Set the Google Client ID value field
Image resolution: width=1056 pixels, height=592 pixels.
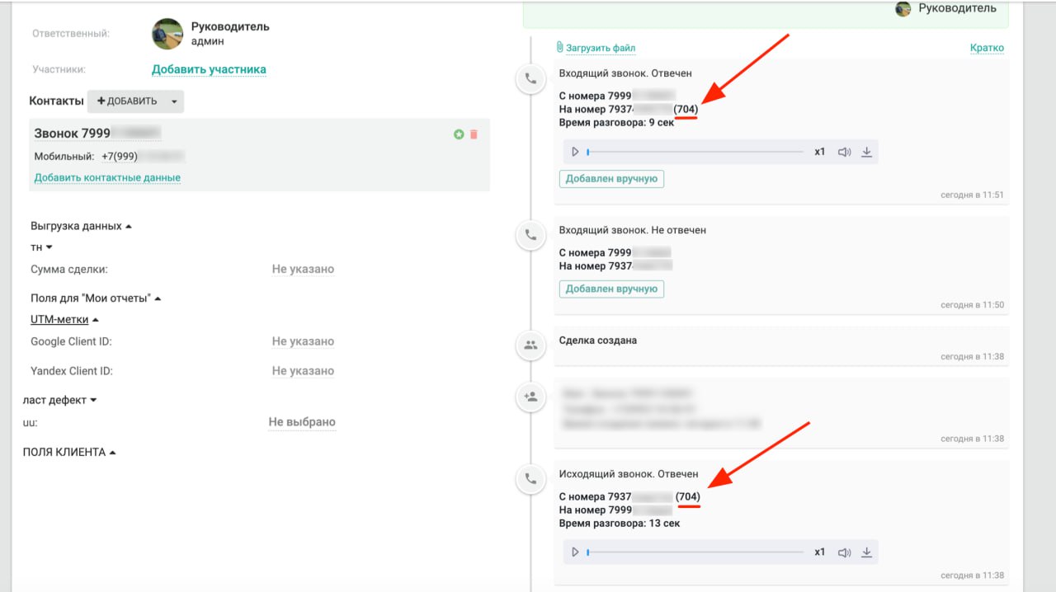pos(303,341)
